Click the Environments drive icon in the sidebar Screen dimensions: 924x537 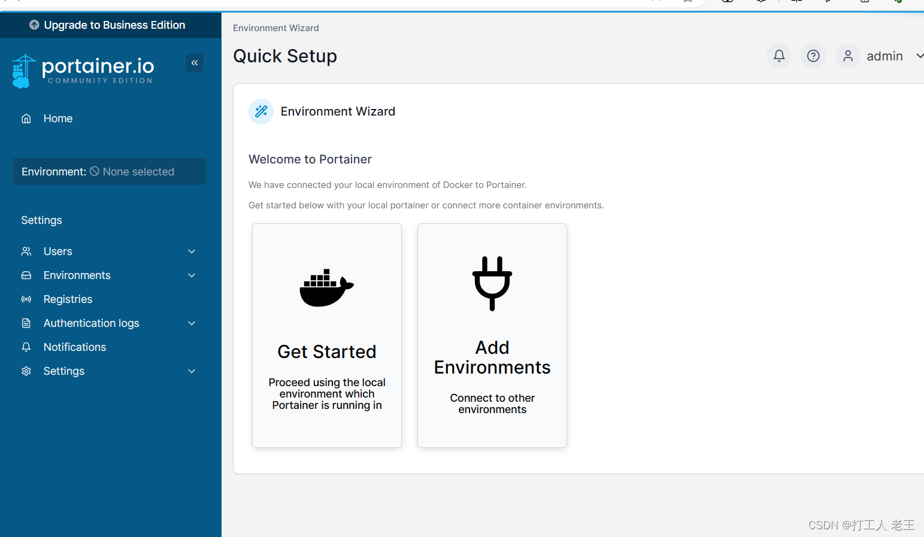pos(26,275)
